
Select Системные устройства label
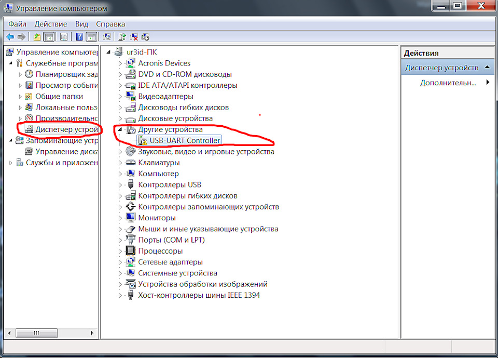point(177,273)
